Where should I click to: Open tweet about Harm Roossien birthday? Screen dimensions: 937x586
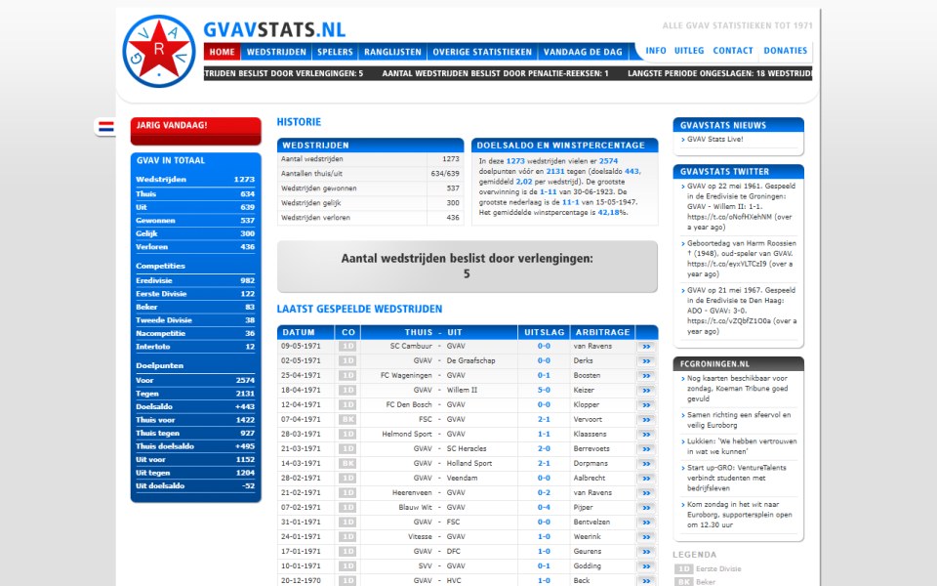pos(741,259)
